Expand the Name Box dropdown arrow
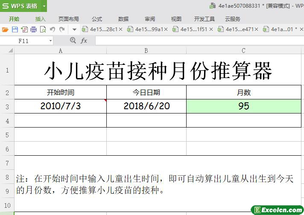The height and width of the screenshot is (215, 304). (x=50, y=41)
